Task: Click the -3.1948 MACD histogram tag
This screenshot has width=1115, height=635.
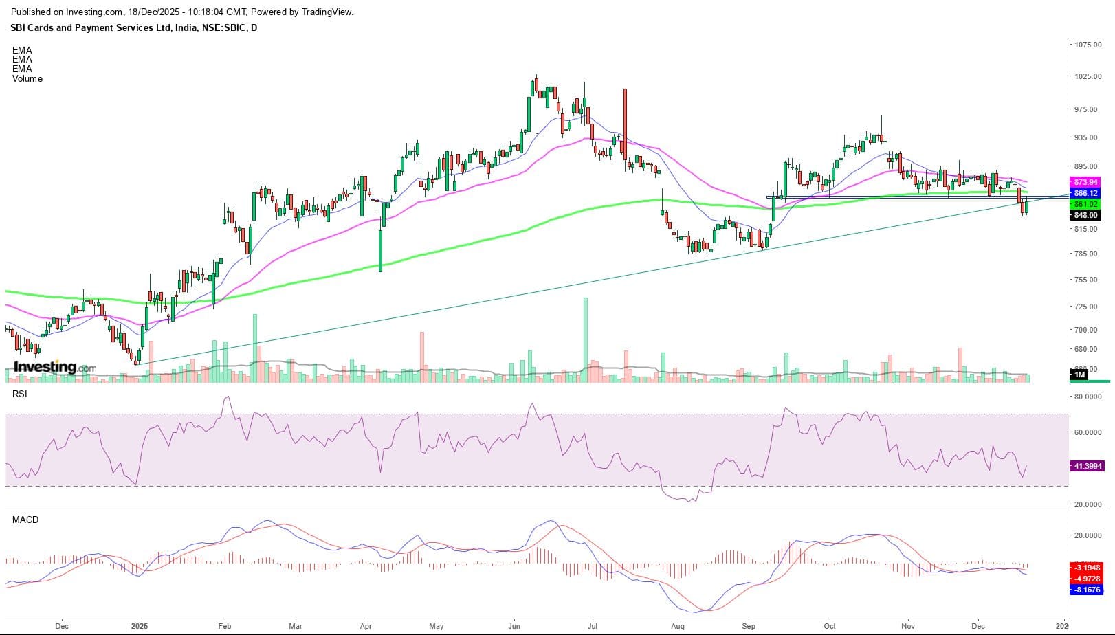Action: 1086,568
